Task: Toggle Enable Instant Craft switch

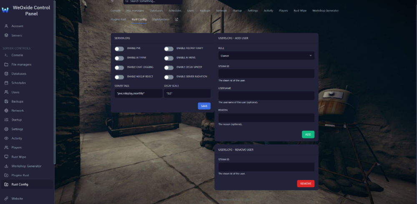Action: 168,49
